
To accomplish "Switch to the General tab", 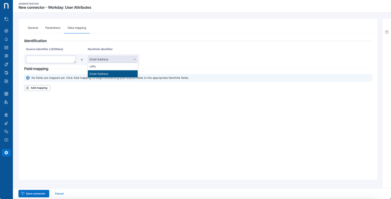I will pyautogui.click(x=33, y=28).
